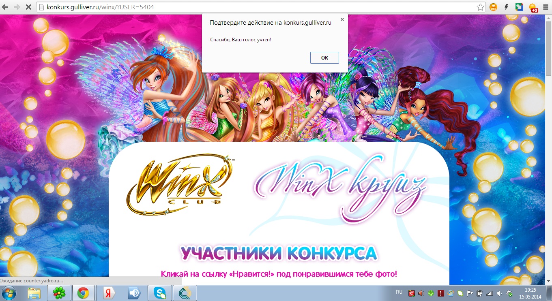Switch to ICQ in the taskbar
This screenshot has width=552, height=301.
point(59,293)
